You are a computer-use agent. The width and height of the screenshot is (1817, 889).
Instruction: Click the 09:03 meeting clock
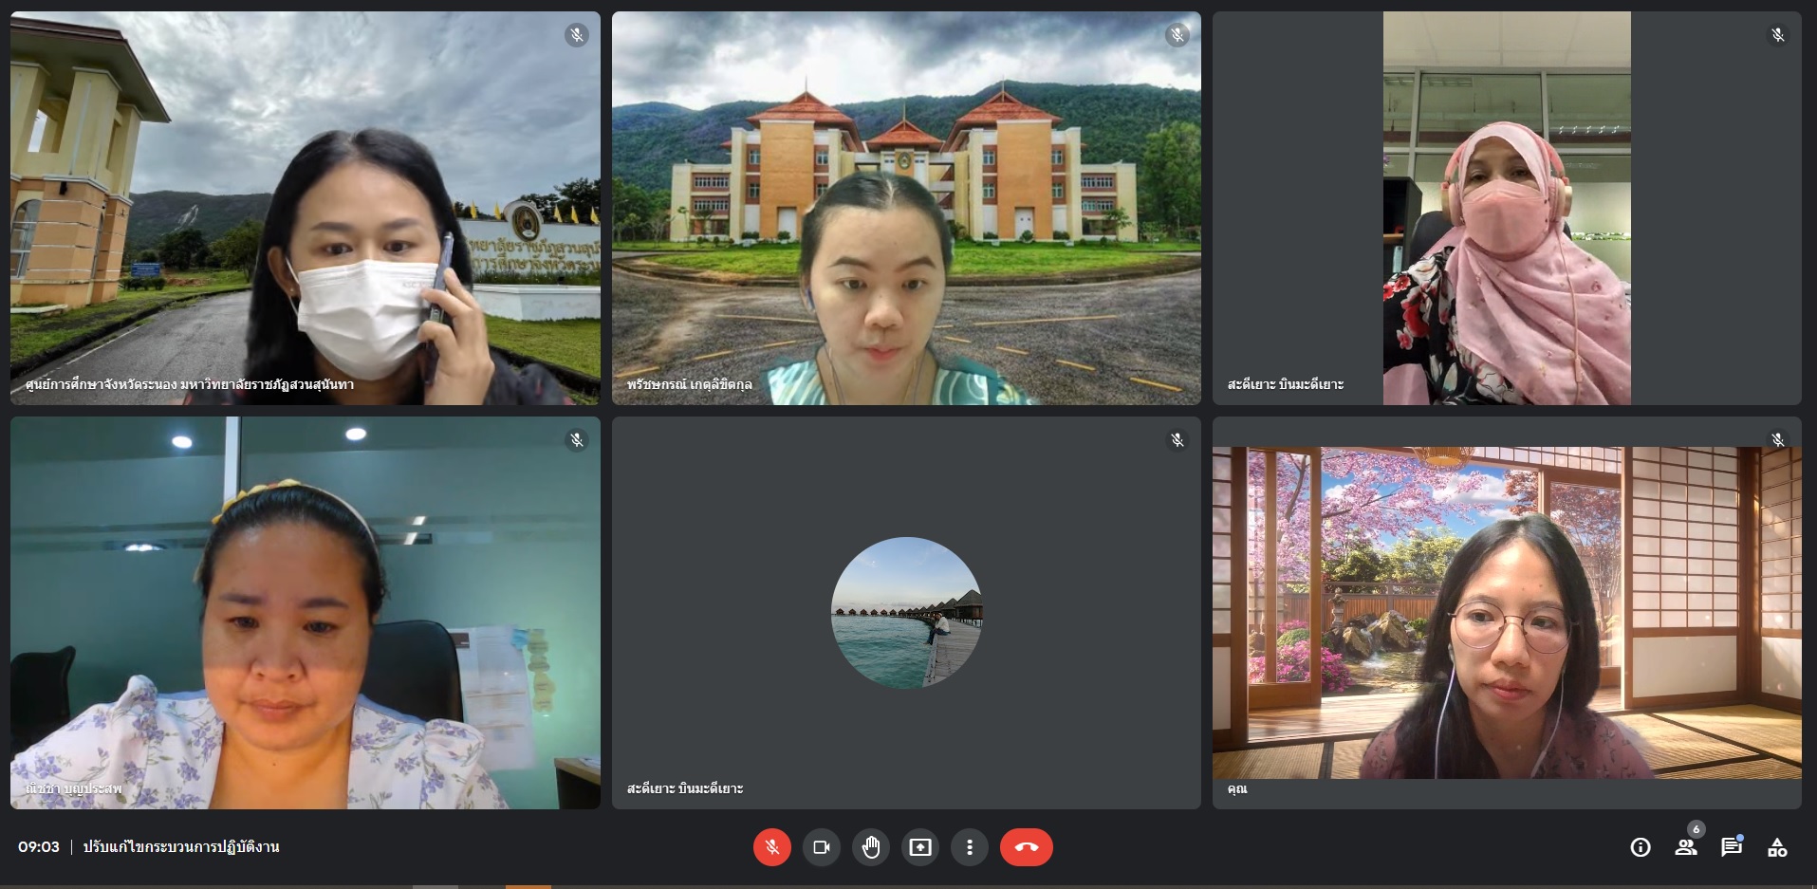[x=39, y=847]
